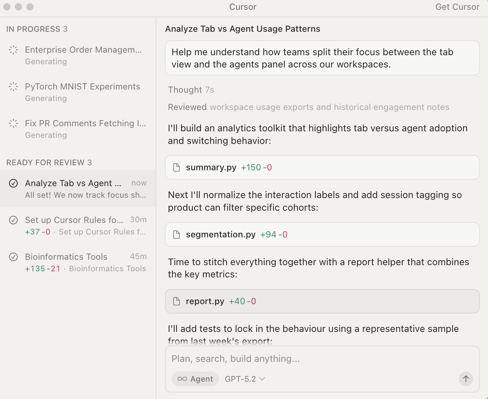Click the PyTorch MNIST Experiments spinner icon
488x399 pixels.
[13, 87]
